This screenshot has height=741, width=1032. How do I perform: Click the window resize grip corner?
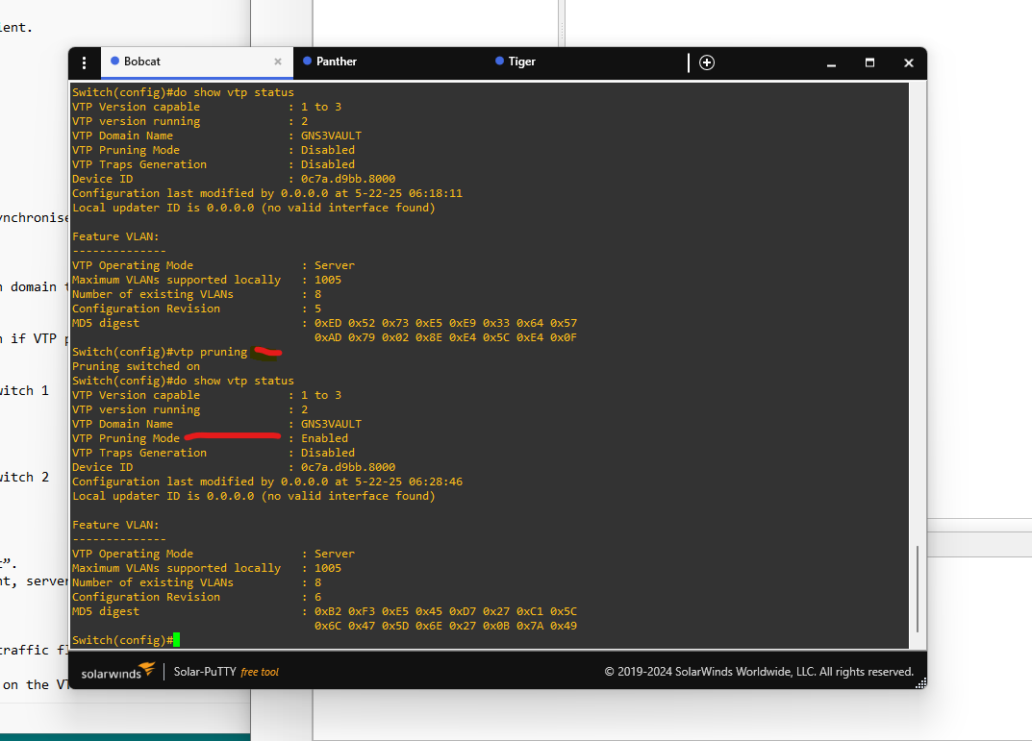pos(920,683)
